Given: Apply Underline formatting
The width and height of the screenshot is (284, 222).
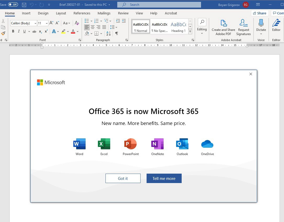Looking at the screenshot, I should coord(24,31).
